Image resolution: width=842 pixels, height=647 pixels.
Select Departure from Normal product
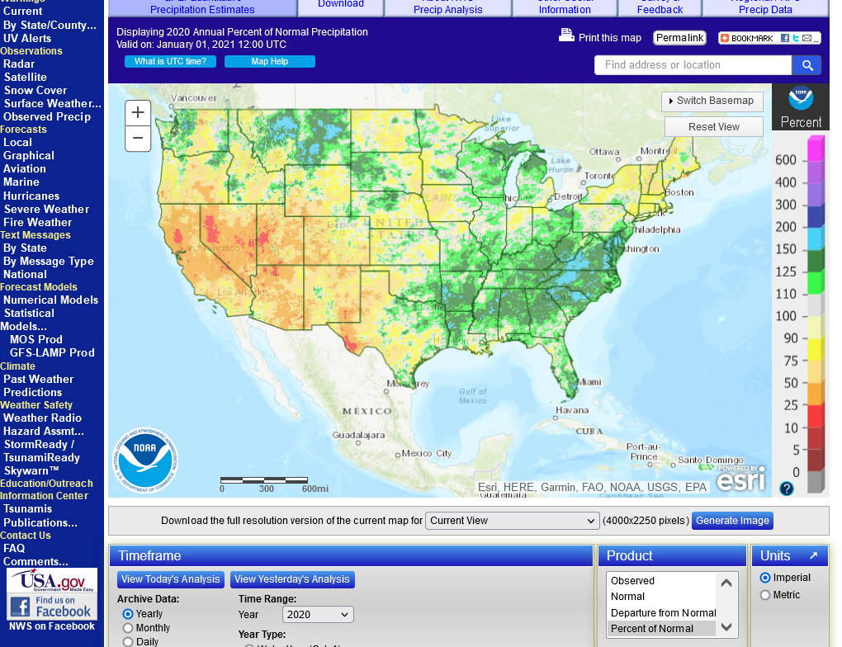pos(661,612)
